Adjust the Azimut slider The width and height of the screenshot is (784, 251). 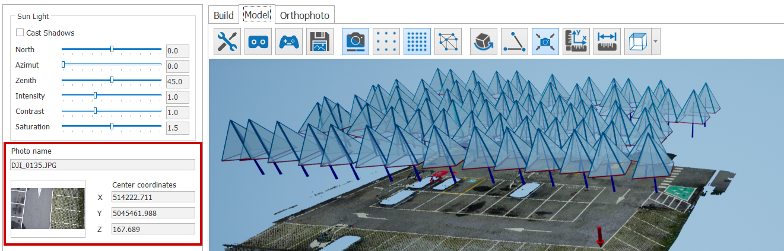(x=112, y=65)
